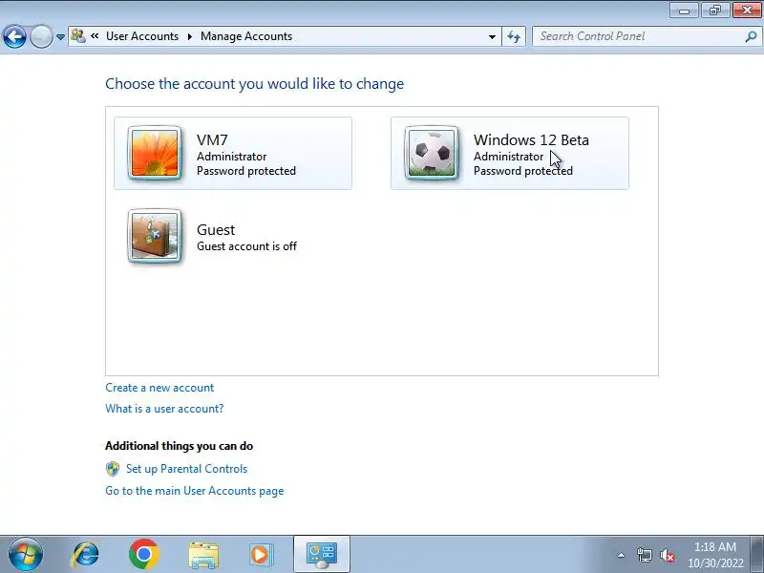Click the double chevron in breadcrumb
Image resolution: width=764 pixels, height=573 pixels.
95,35
